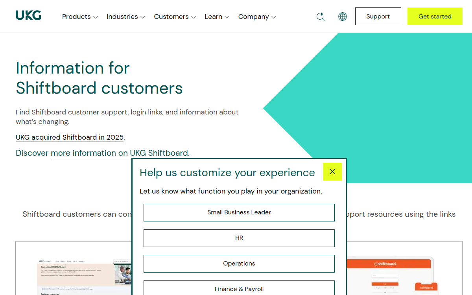Screen dimensions: 472x295
Task: Expand the Learn menu
Action: [217, 17]
